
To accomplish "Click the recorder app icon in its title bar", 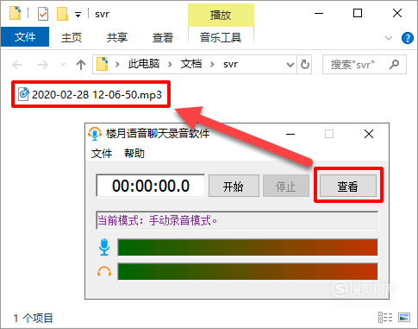I will click(95, 134).
